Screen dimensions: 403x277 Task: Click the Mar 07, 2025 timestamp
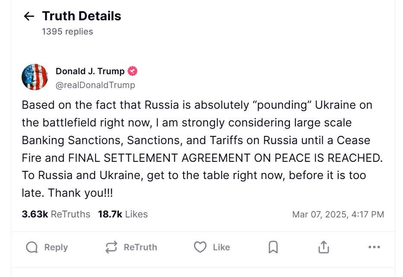pyautogui.click(x=338, y=214)
